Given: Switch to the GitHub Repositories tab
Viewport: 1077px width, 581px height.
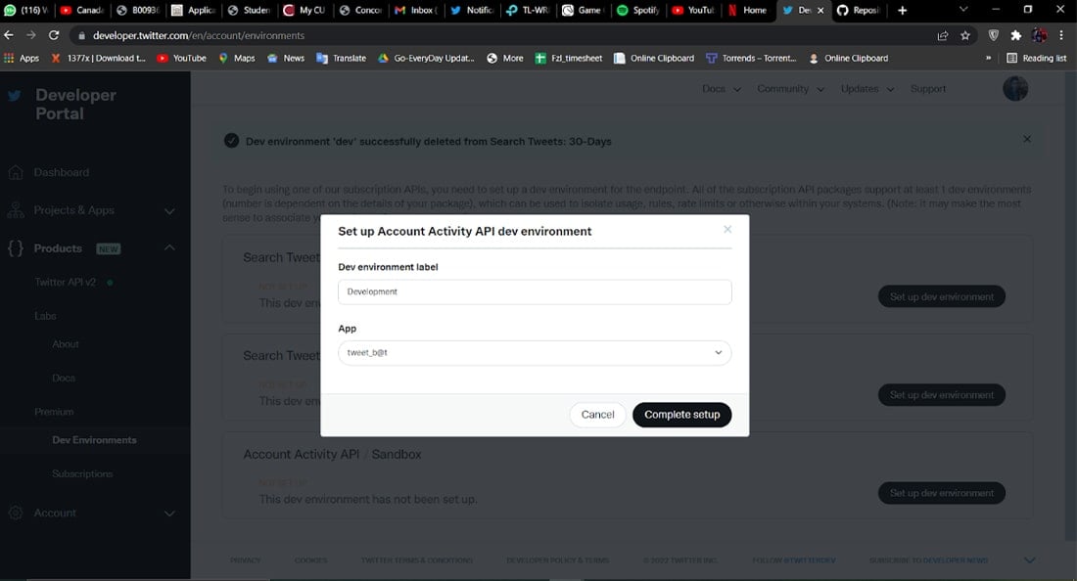Looking at the screenshot, I should click(858, 11).
